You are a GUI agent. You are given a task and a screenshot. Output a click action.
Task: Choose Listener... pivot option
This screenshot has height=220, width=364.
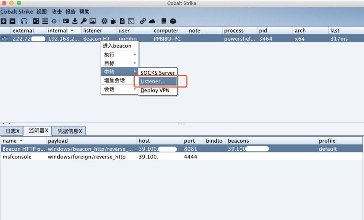coord(158,81)
